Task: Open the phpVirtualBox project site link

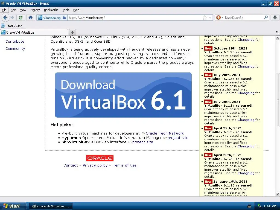Action: tap(142, 142)
